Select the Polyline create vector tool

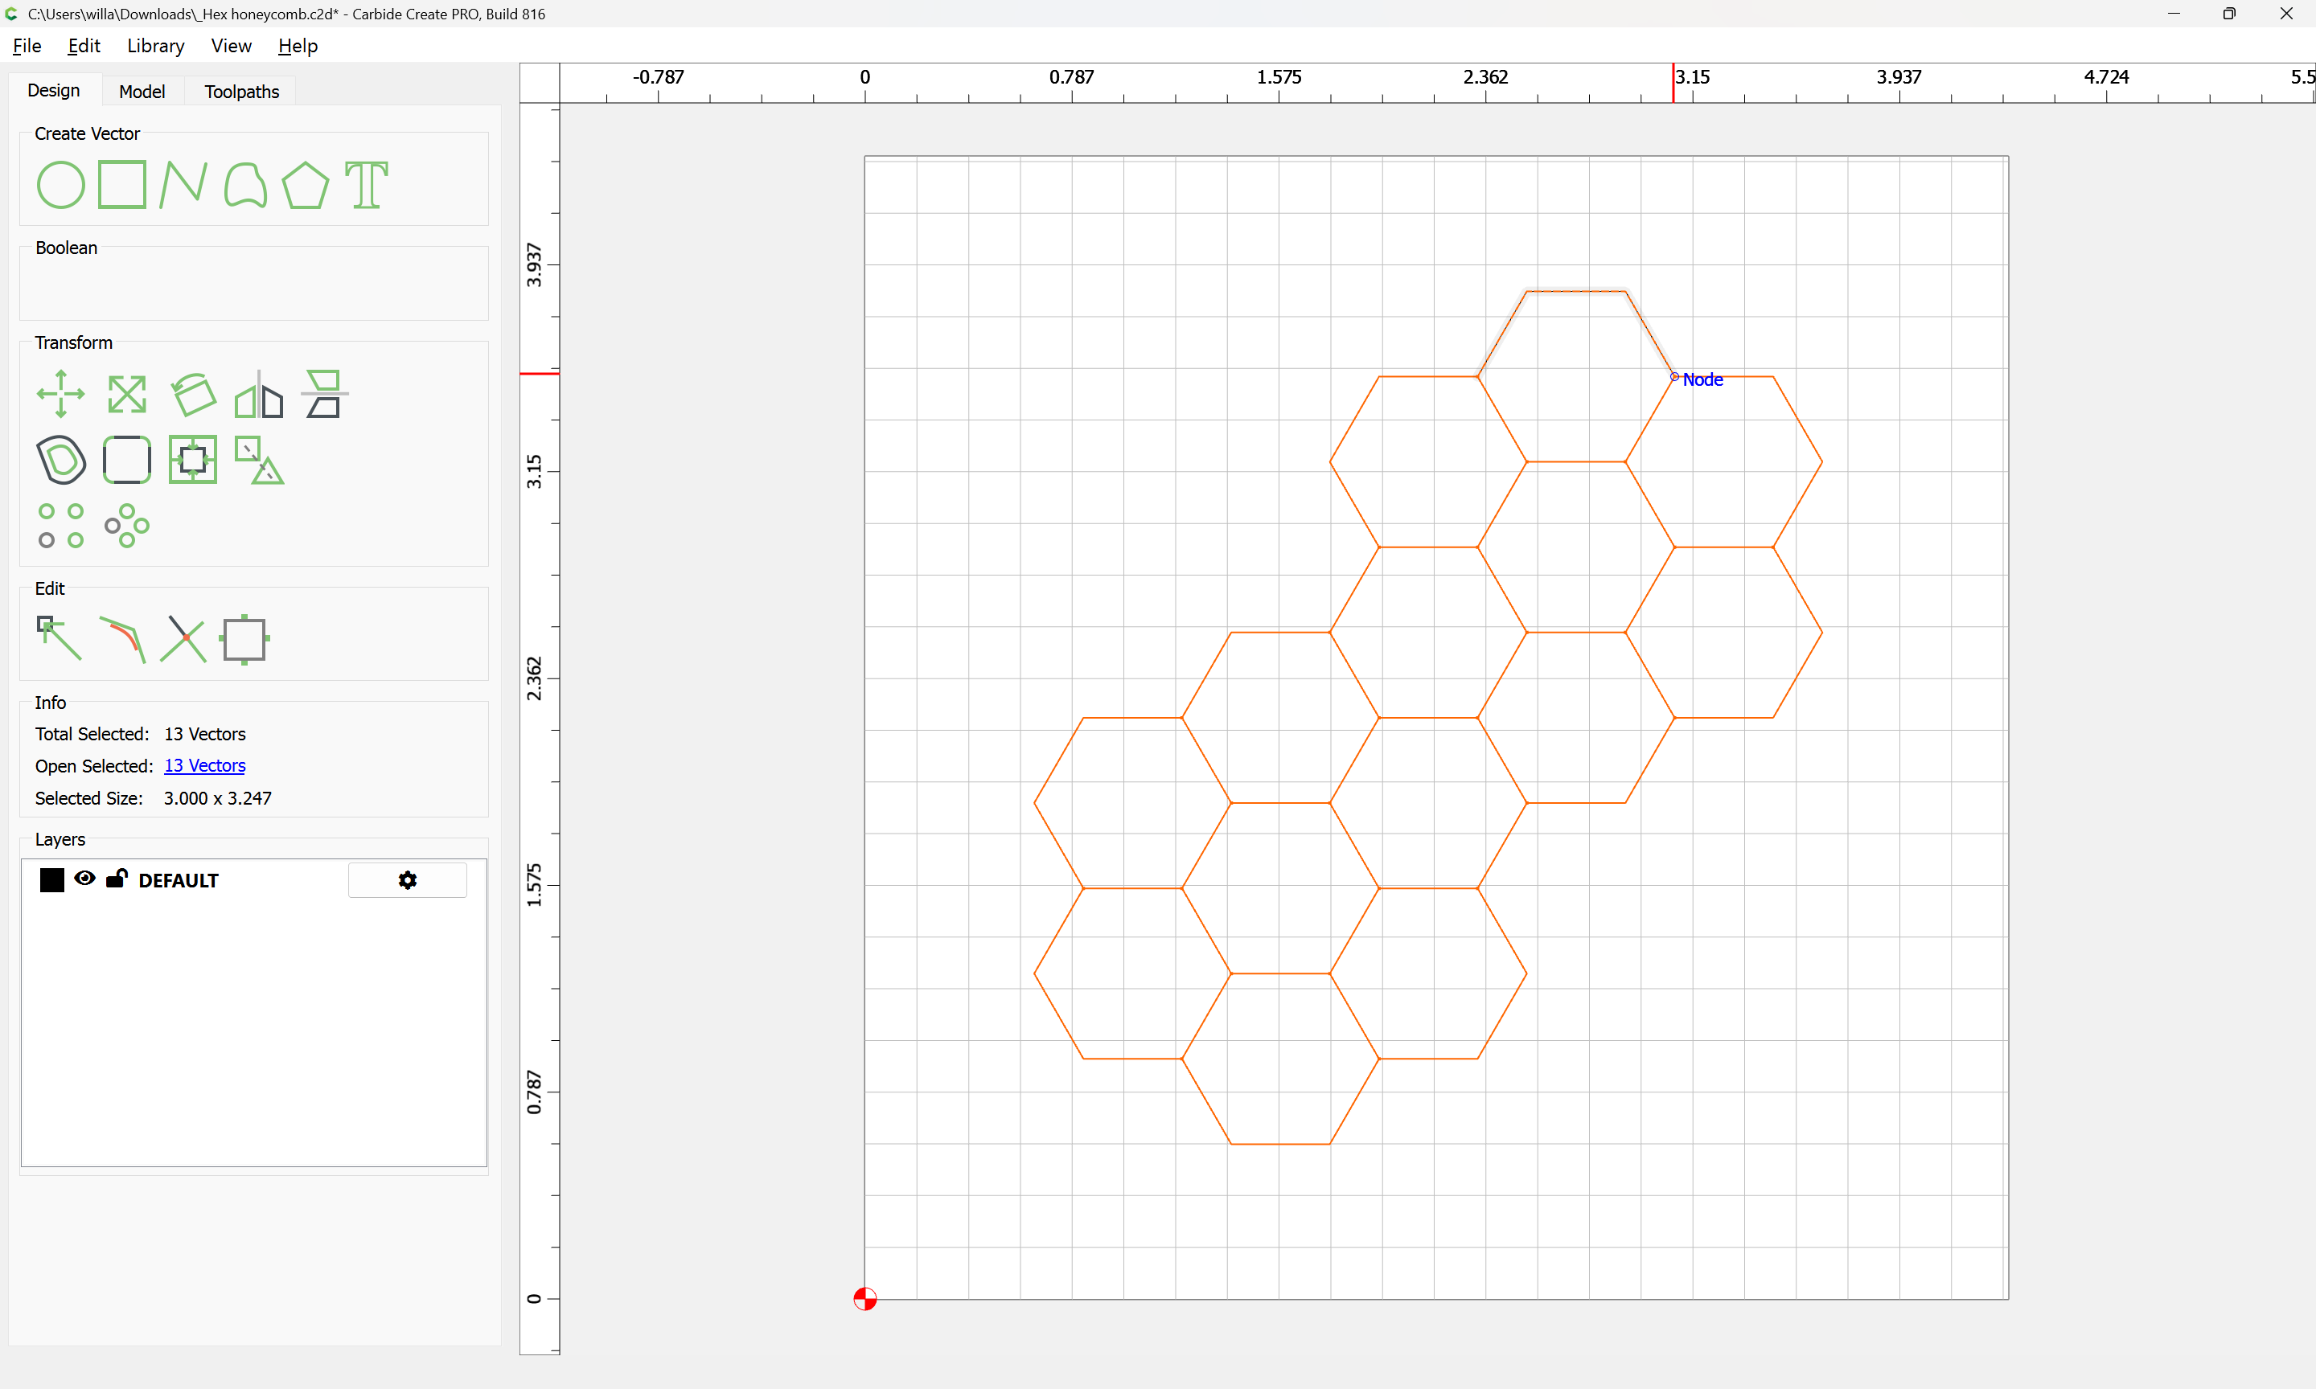(x=183, y=184)
